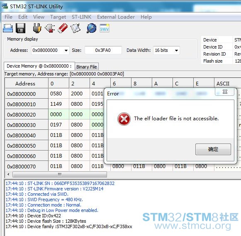The height and width of the screenshot is (236, 241).
Task: Select row address 0x08000060
Action: pos(27,156)
